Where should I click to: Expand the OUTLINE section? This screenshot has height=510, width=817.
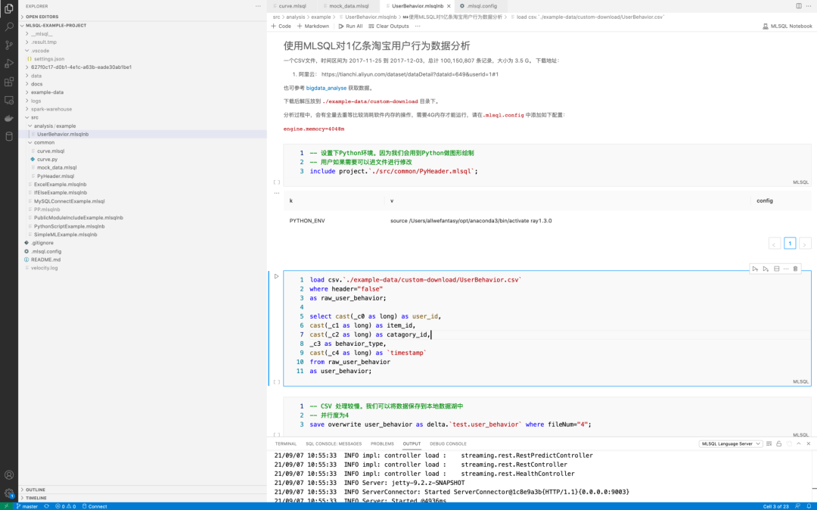36,490
